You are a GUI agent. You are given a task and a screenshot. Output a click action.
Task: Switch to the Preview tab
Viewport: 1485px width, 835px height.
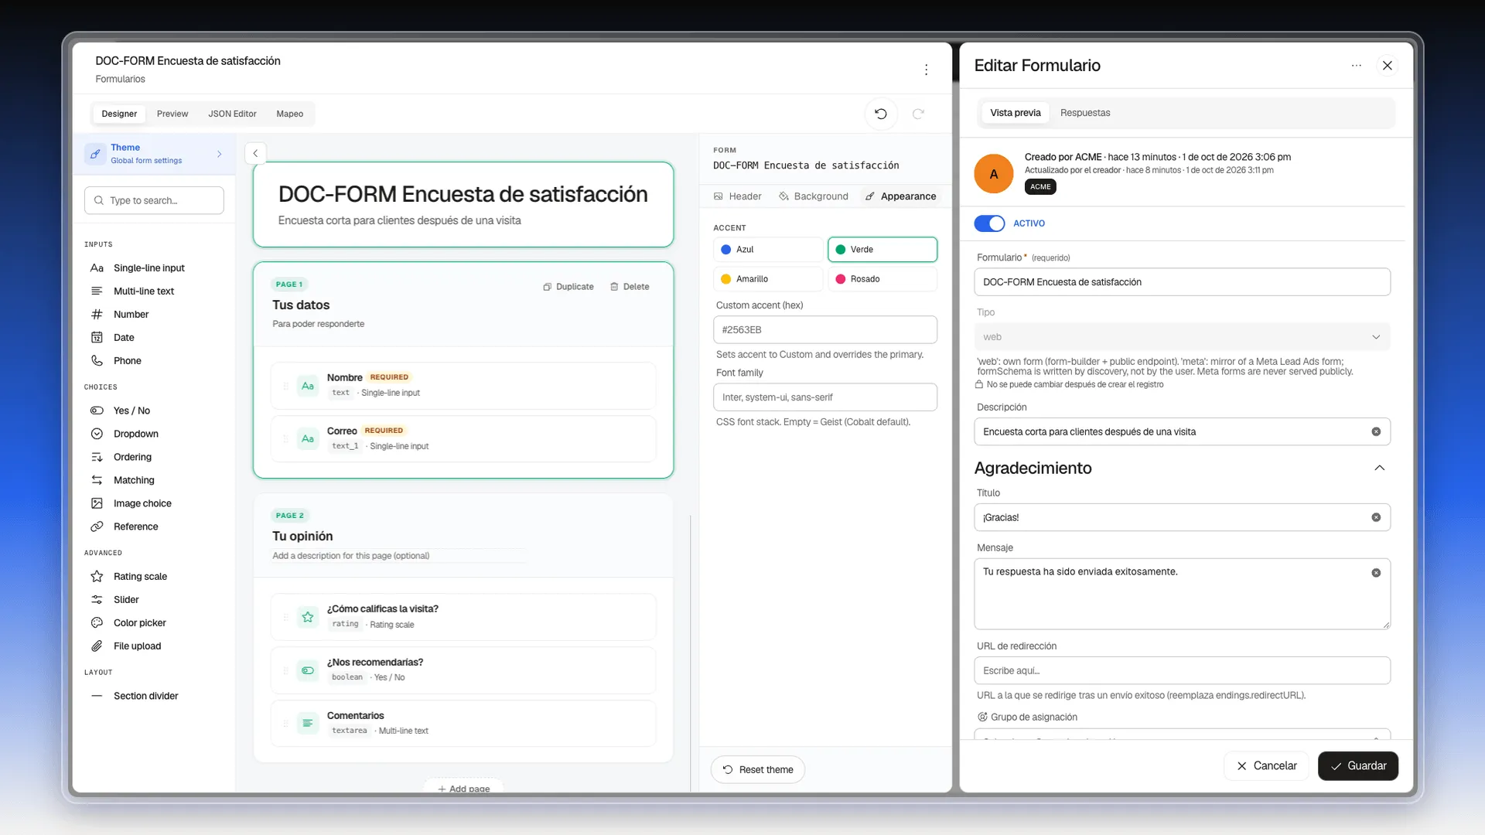[172, 114]
